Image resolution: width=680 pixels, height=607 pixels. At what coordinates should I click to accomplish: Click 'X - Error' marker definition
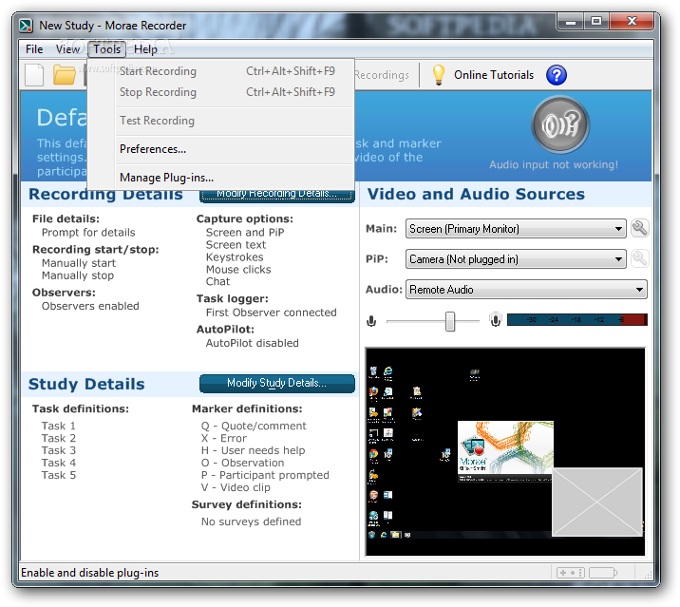224,438
